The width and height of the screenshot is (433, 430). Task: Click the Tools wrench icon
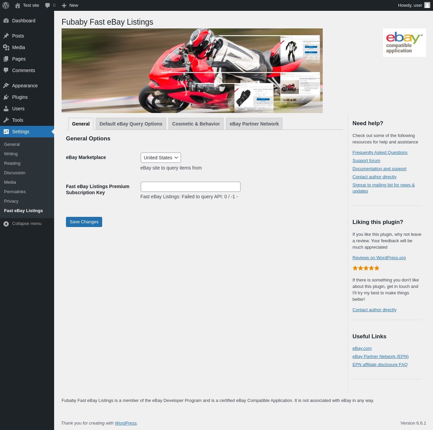6,120
